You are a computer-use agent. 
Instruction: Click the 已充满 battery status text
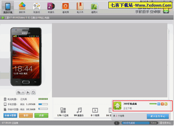click(x=24, y=99)
